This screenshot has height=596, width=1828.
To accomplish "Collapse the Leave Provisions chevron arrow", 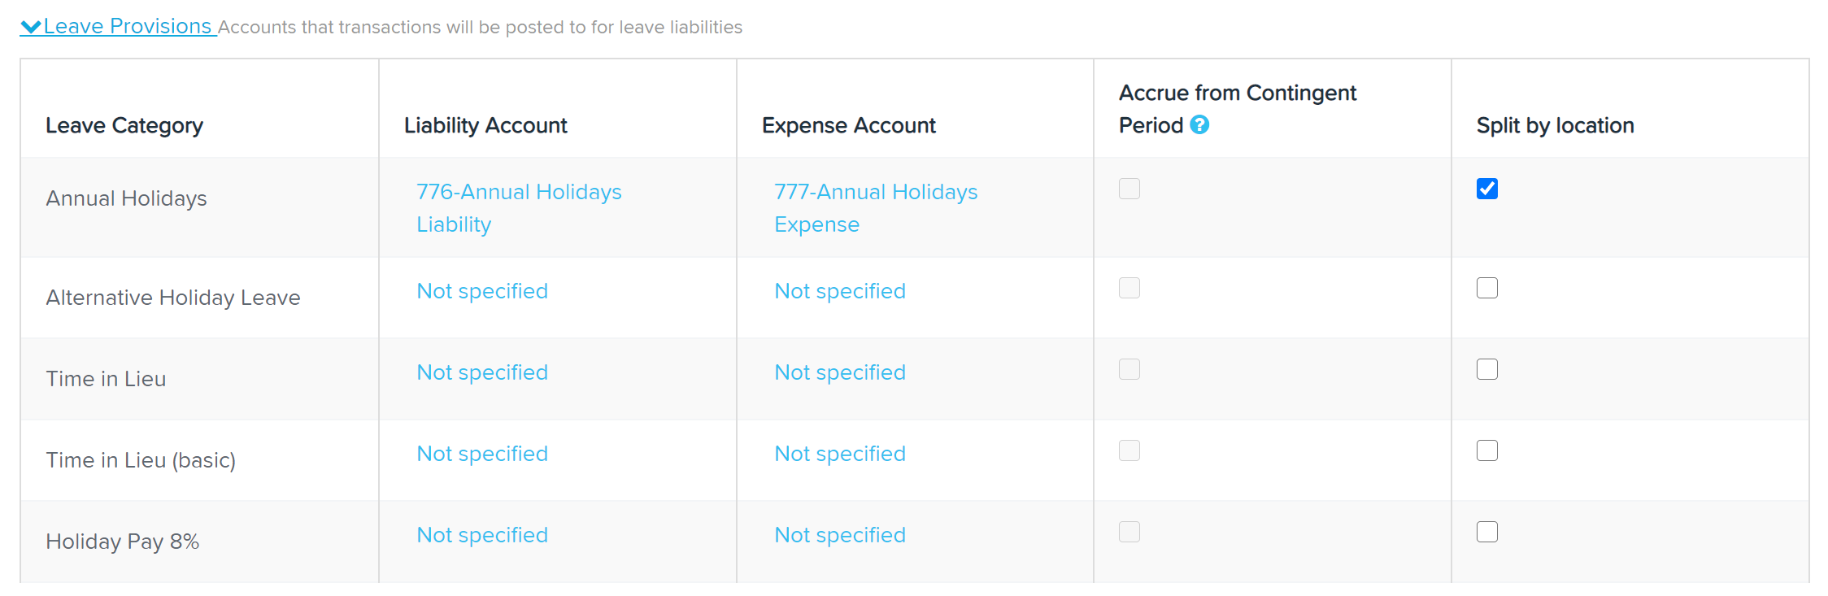I will [31, 27].
